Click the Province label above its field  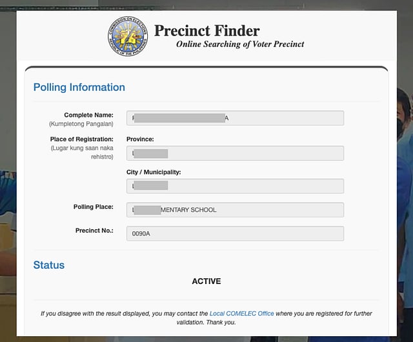[x=140, y=139]
